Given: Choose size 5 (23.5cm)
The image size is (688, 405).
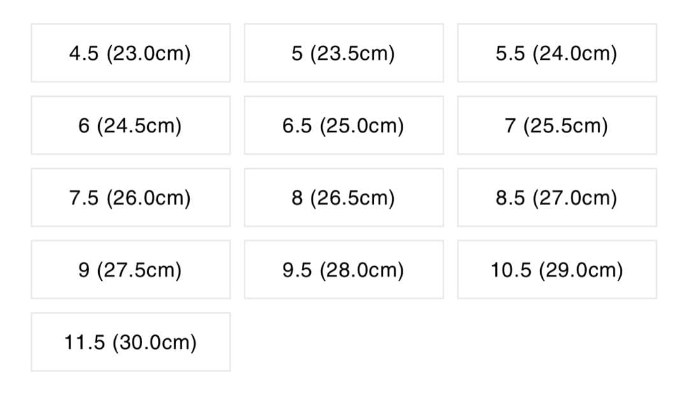Looking at the screenshot, I should click(x=343, y=53).
